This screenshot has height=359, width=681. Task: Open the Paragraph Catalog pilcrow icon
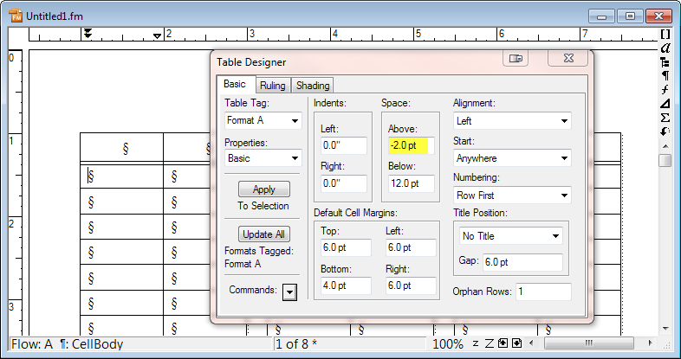tap(665, 75)
